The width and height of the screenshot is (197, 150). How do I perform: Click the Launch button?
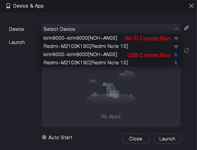(167, 139)
